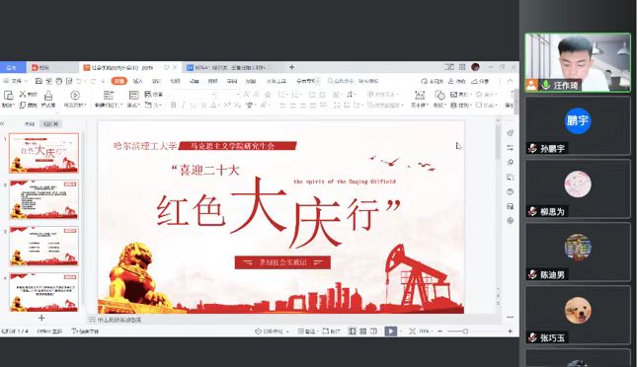Expand the 文件 menu dropdown
Viewport: 638px width, 367px height.
point(16,81)
